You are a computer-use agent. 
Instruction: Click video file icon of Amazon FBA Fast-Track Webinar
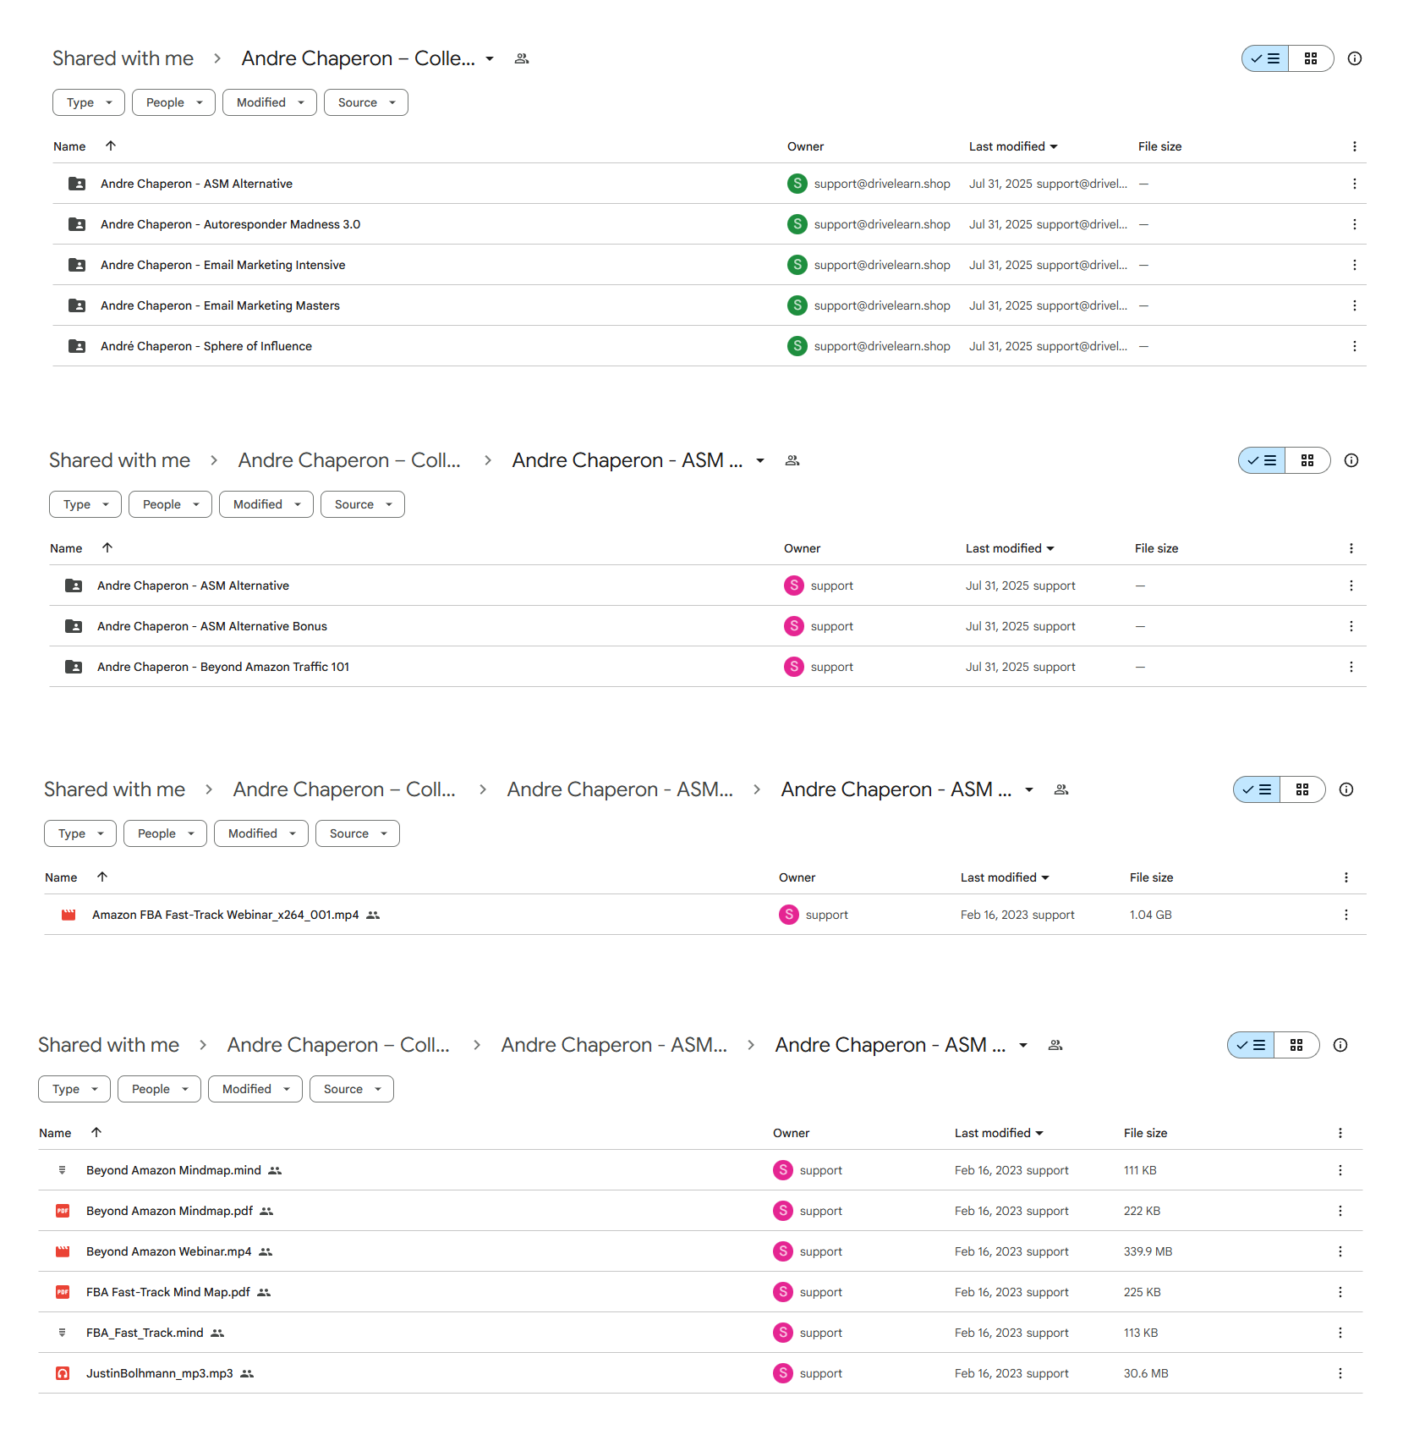pyautogui.click(x=69, y=915)
